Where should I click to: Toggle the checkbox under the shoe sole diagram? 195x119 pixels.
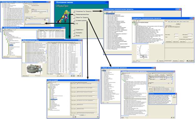click(137, 61)
